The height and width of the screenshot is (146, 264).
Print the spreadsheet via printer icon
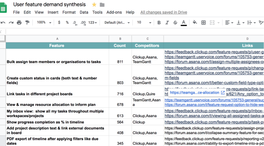(19, 23)
